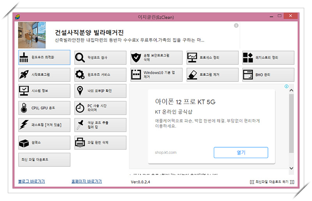Open 색상 코드 추출 컬러 칩 eyedropper tool
Viewport: 312px width, 201px height.
(x=100, y=125)
